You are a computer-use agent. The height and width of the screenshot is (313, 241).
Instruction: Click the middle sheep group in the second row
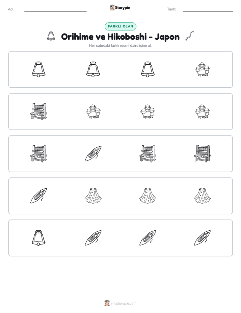click(148, 111)
